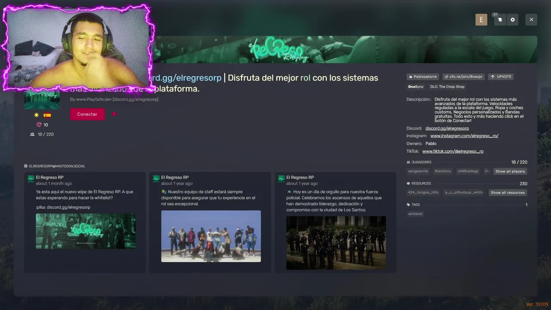Open the E user profile avatar
Image resolution: width=551 pixels, height=310 pixels.
tap(481, 19)
